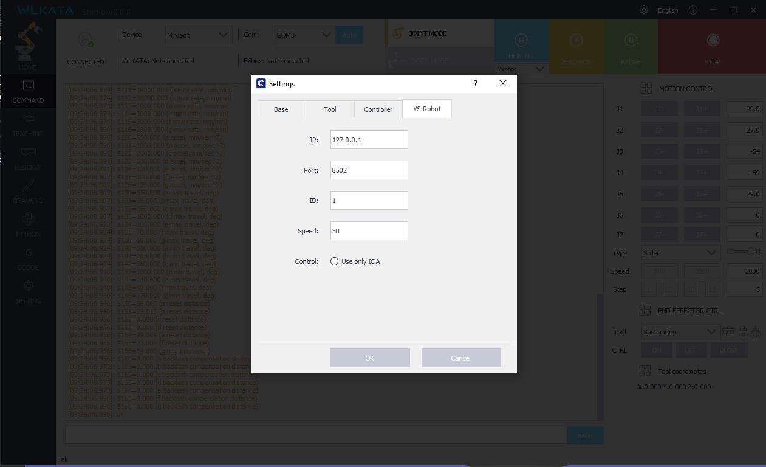Open the Tool dropdown showing SuctionCup

coord(681,331)
